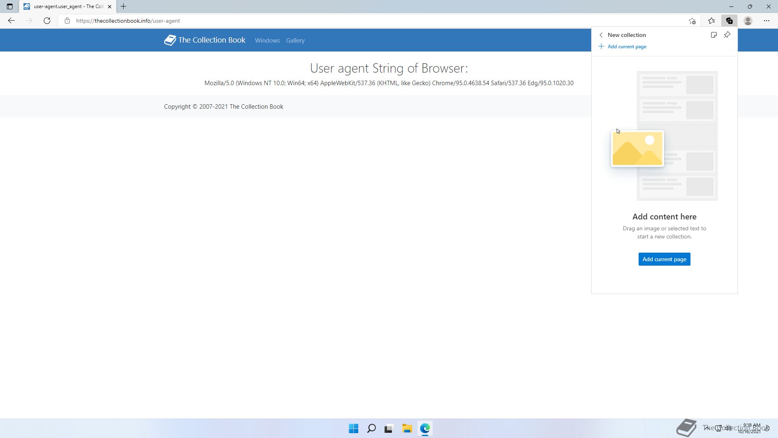Screen dimensions: 778x438
Task: Open the Favorites list icon
Action: (712, 21)
